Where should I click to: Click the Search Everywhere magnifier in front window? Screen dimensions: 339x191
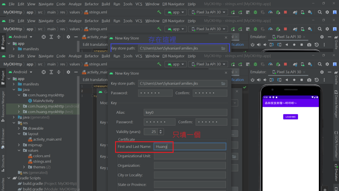pos(320,64)
